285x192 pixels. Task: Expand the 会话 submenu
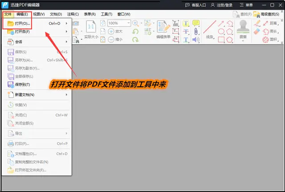(37, 42)
